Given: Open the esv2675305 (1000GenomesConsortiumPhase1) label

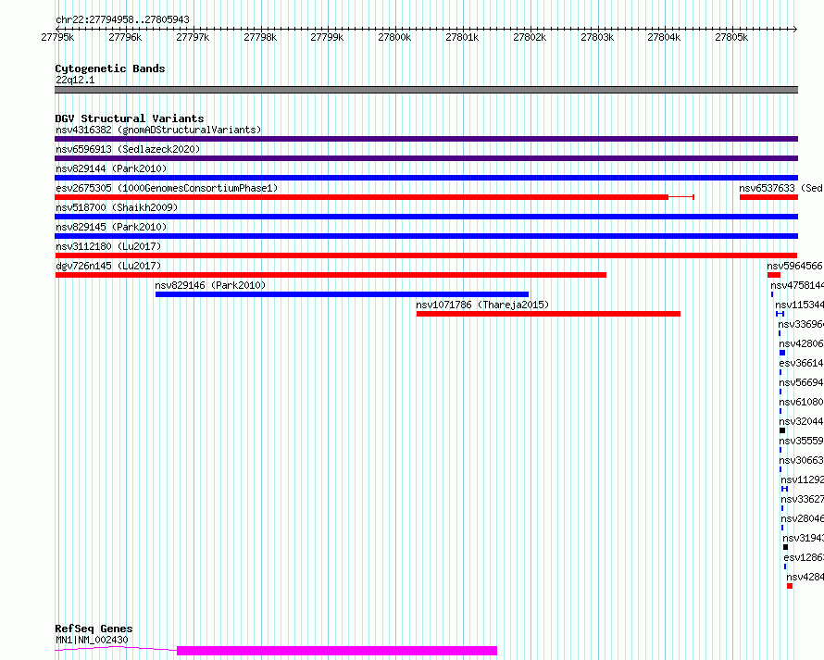Looking at the screenshot, I should coord(167,188).
